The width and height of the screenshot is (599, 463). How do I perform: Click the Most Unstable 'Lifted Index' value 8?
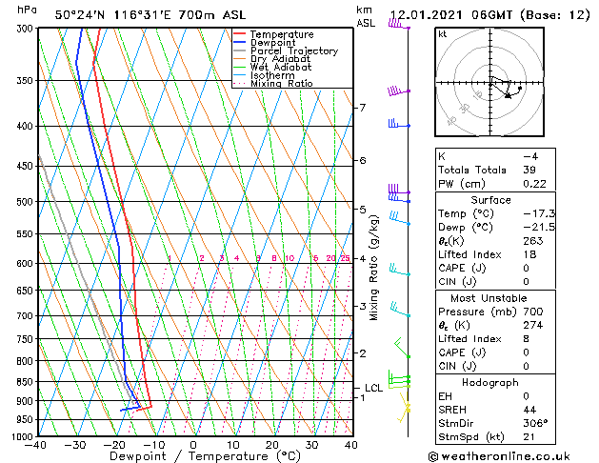[x=526, y=339]
